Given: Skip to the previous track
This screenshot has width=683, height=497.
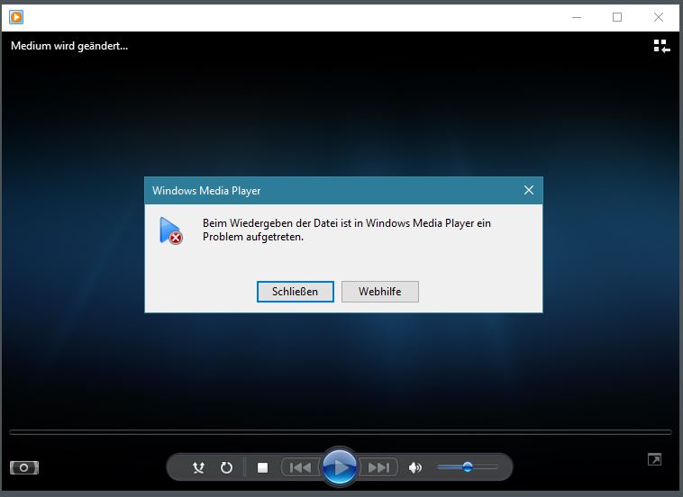Looking at the screenshot, I should (301, 468).
